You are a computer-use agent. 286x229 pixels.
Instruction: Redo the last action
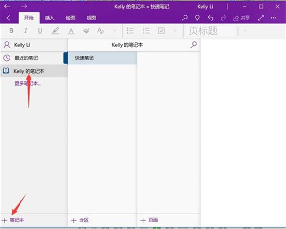click(223, 18)
